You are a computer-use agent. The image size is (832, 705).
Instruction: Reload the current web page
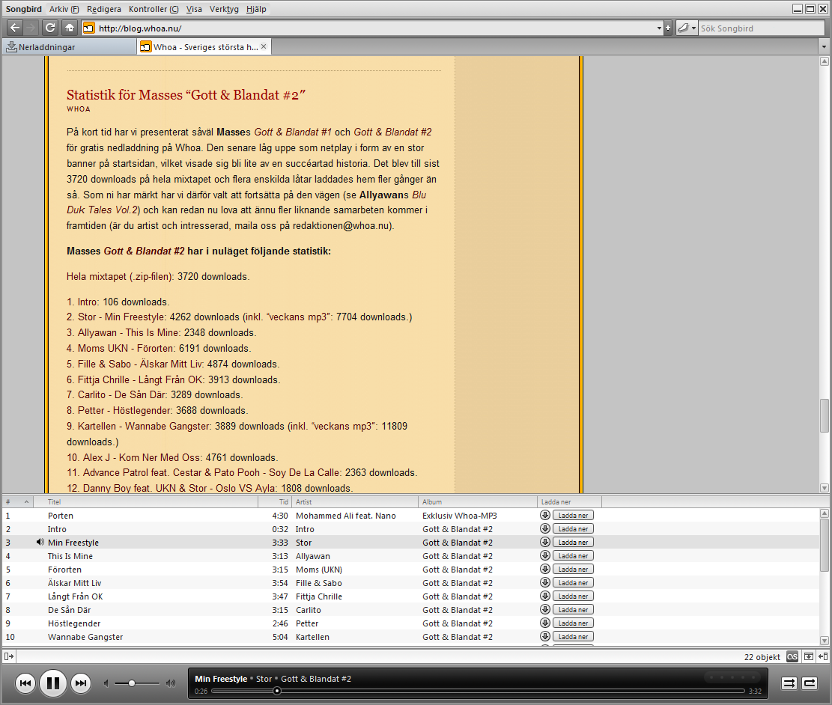pyautogui.click(x=50, y=28)
